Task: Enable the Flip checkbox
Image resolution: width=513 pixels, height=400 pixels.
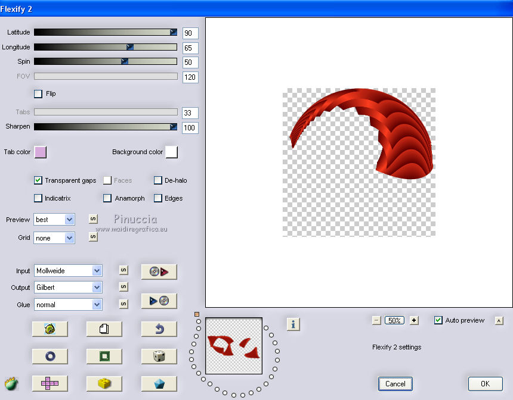Action: (38, 93)
